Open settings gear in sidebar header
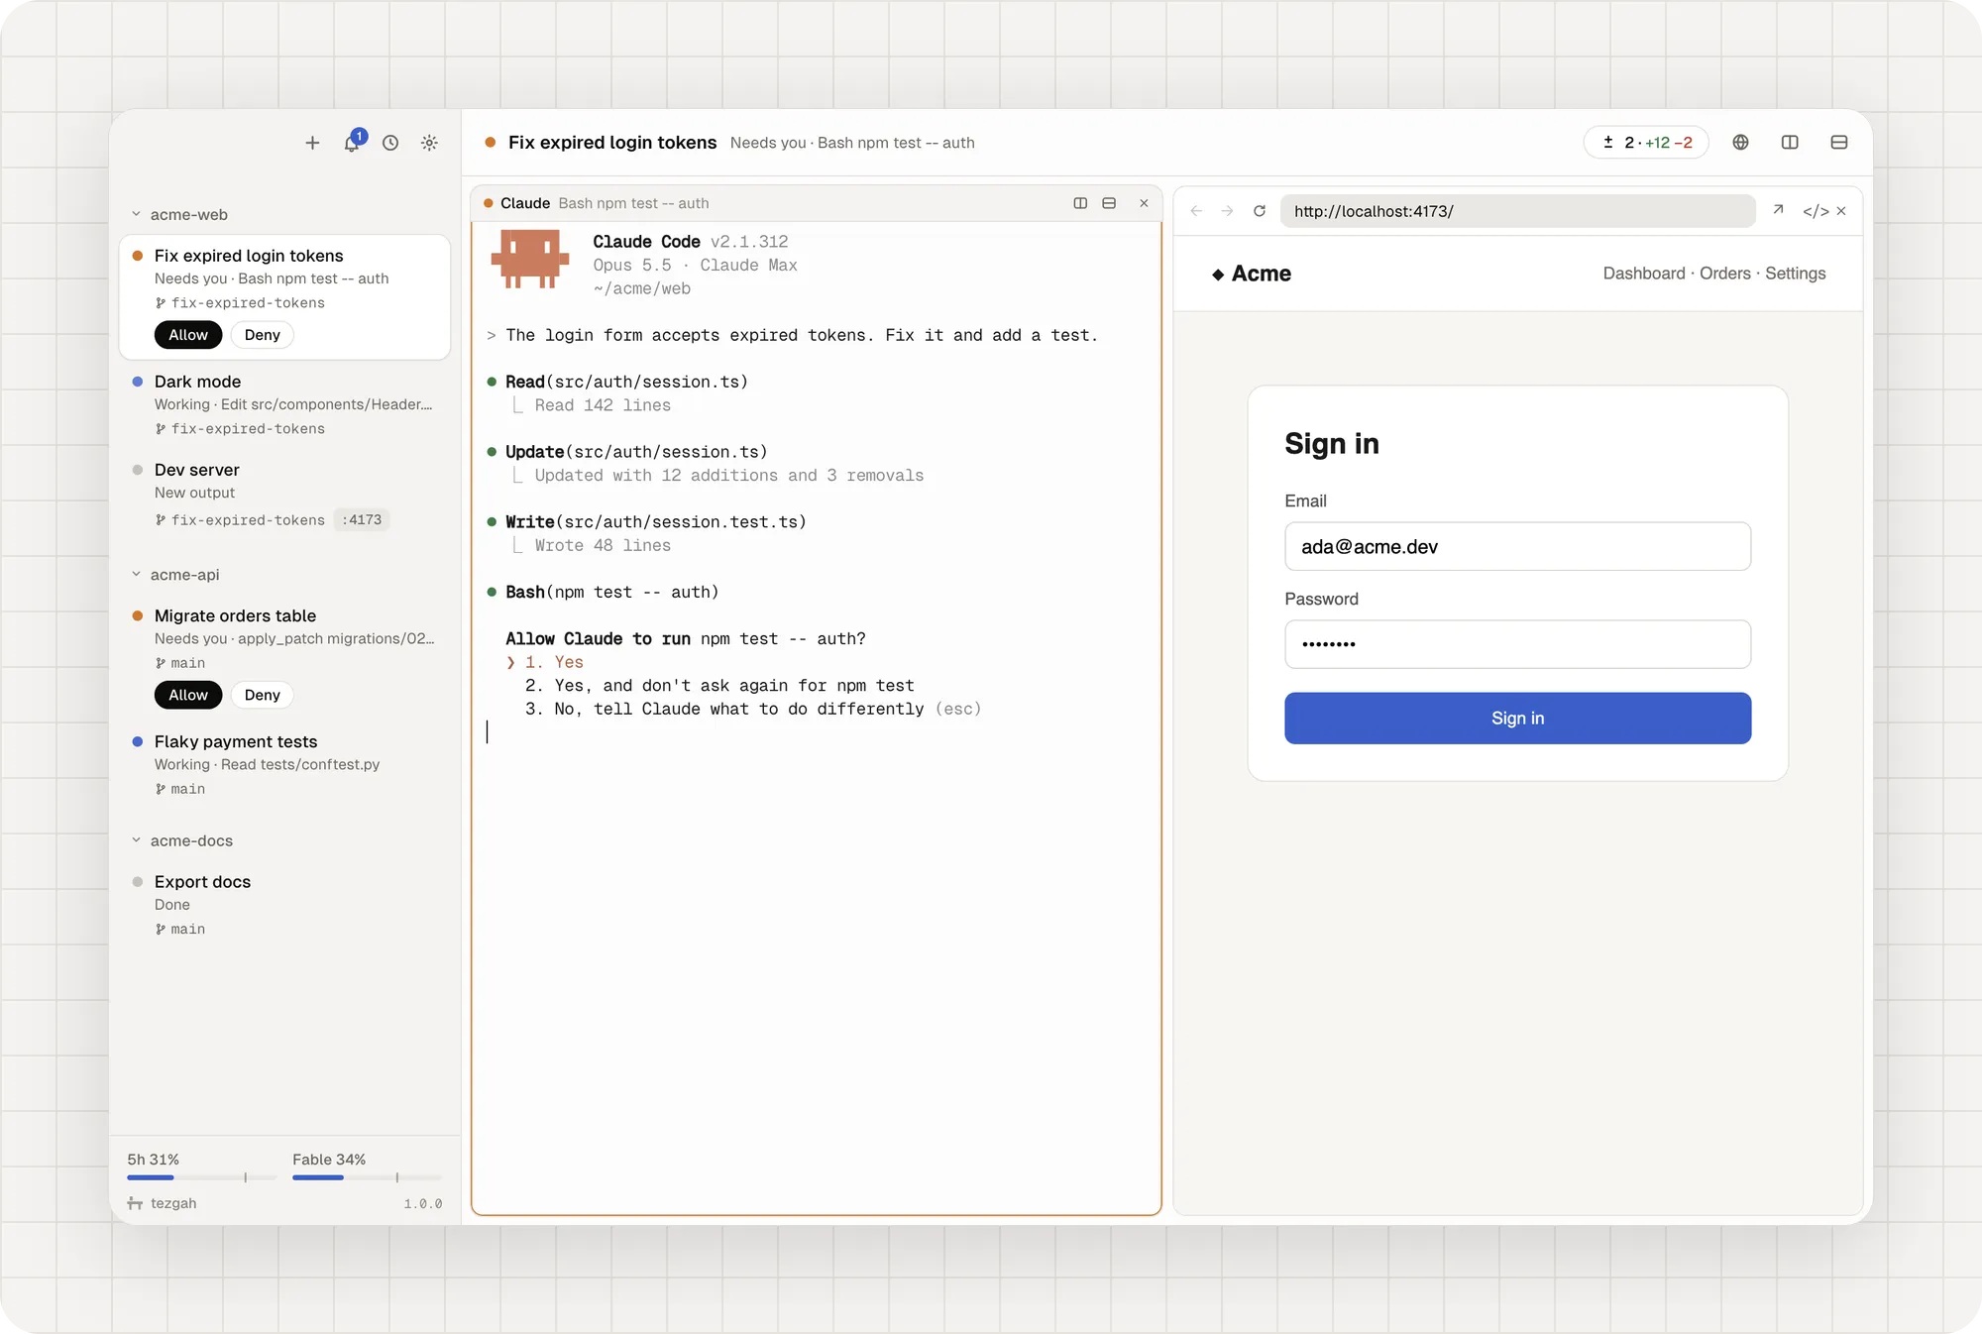The image size is (1982, 1334). [429, 143]
